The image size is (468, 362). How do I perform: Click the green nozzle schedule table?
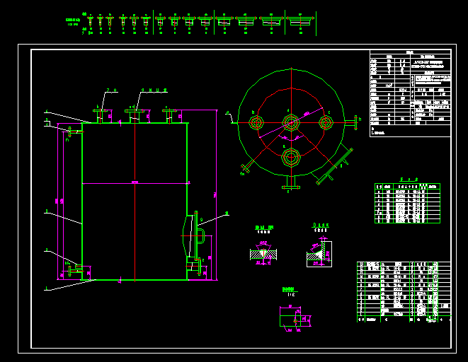[x=407, y=203]
